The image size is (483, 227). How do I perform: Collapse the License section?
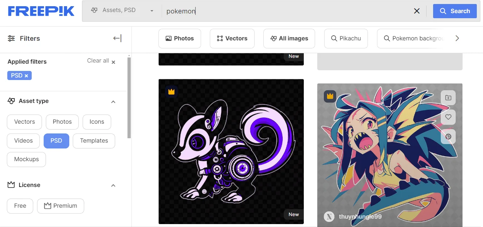tap(113, 186)
